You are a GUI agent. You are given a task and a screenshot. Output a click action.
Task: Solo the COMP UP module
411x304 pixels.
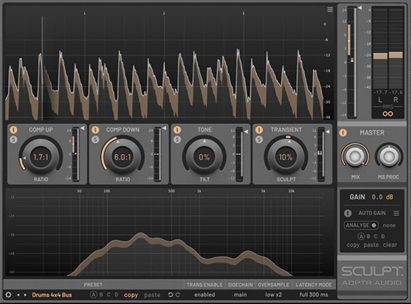coord(14,139)
